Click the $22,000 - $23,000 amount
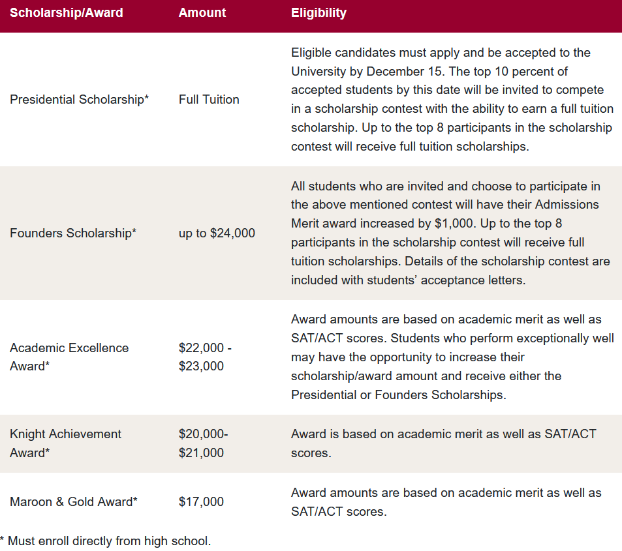The width and height of the screenshot is (622, 551). click(205, 357)
